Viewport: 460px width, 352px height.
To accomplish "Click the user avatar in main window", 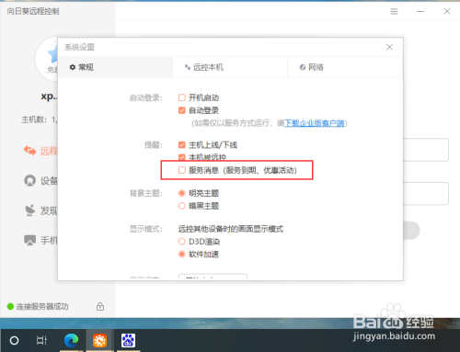I will click(47, 59).
